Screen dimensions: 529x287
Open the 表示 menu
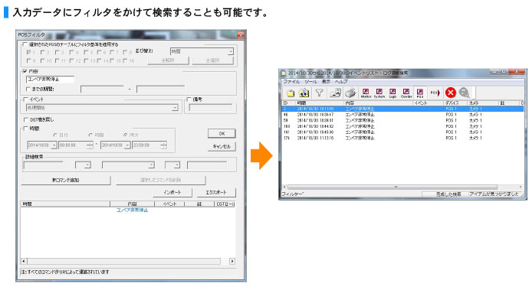326,82
